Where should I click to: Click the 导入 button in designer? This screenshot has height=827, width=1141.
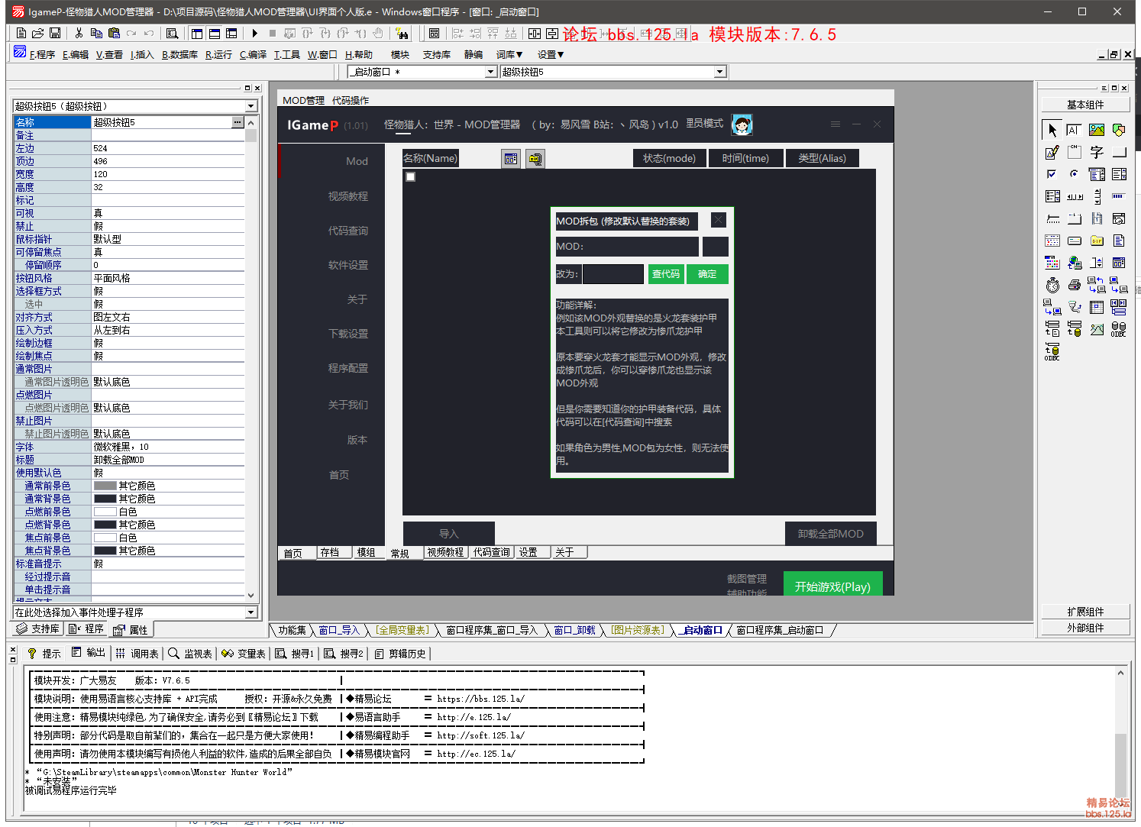point(449,534)
